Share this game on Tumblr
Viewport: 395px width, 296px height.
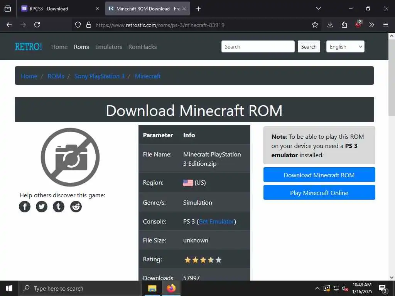[59, 207]
